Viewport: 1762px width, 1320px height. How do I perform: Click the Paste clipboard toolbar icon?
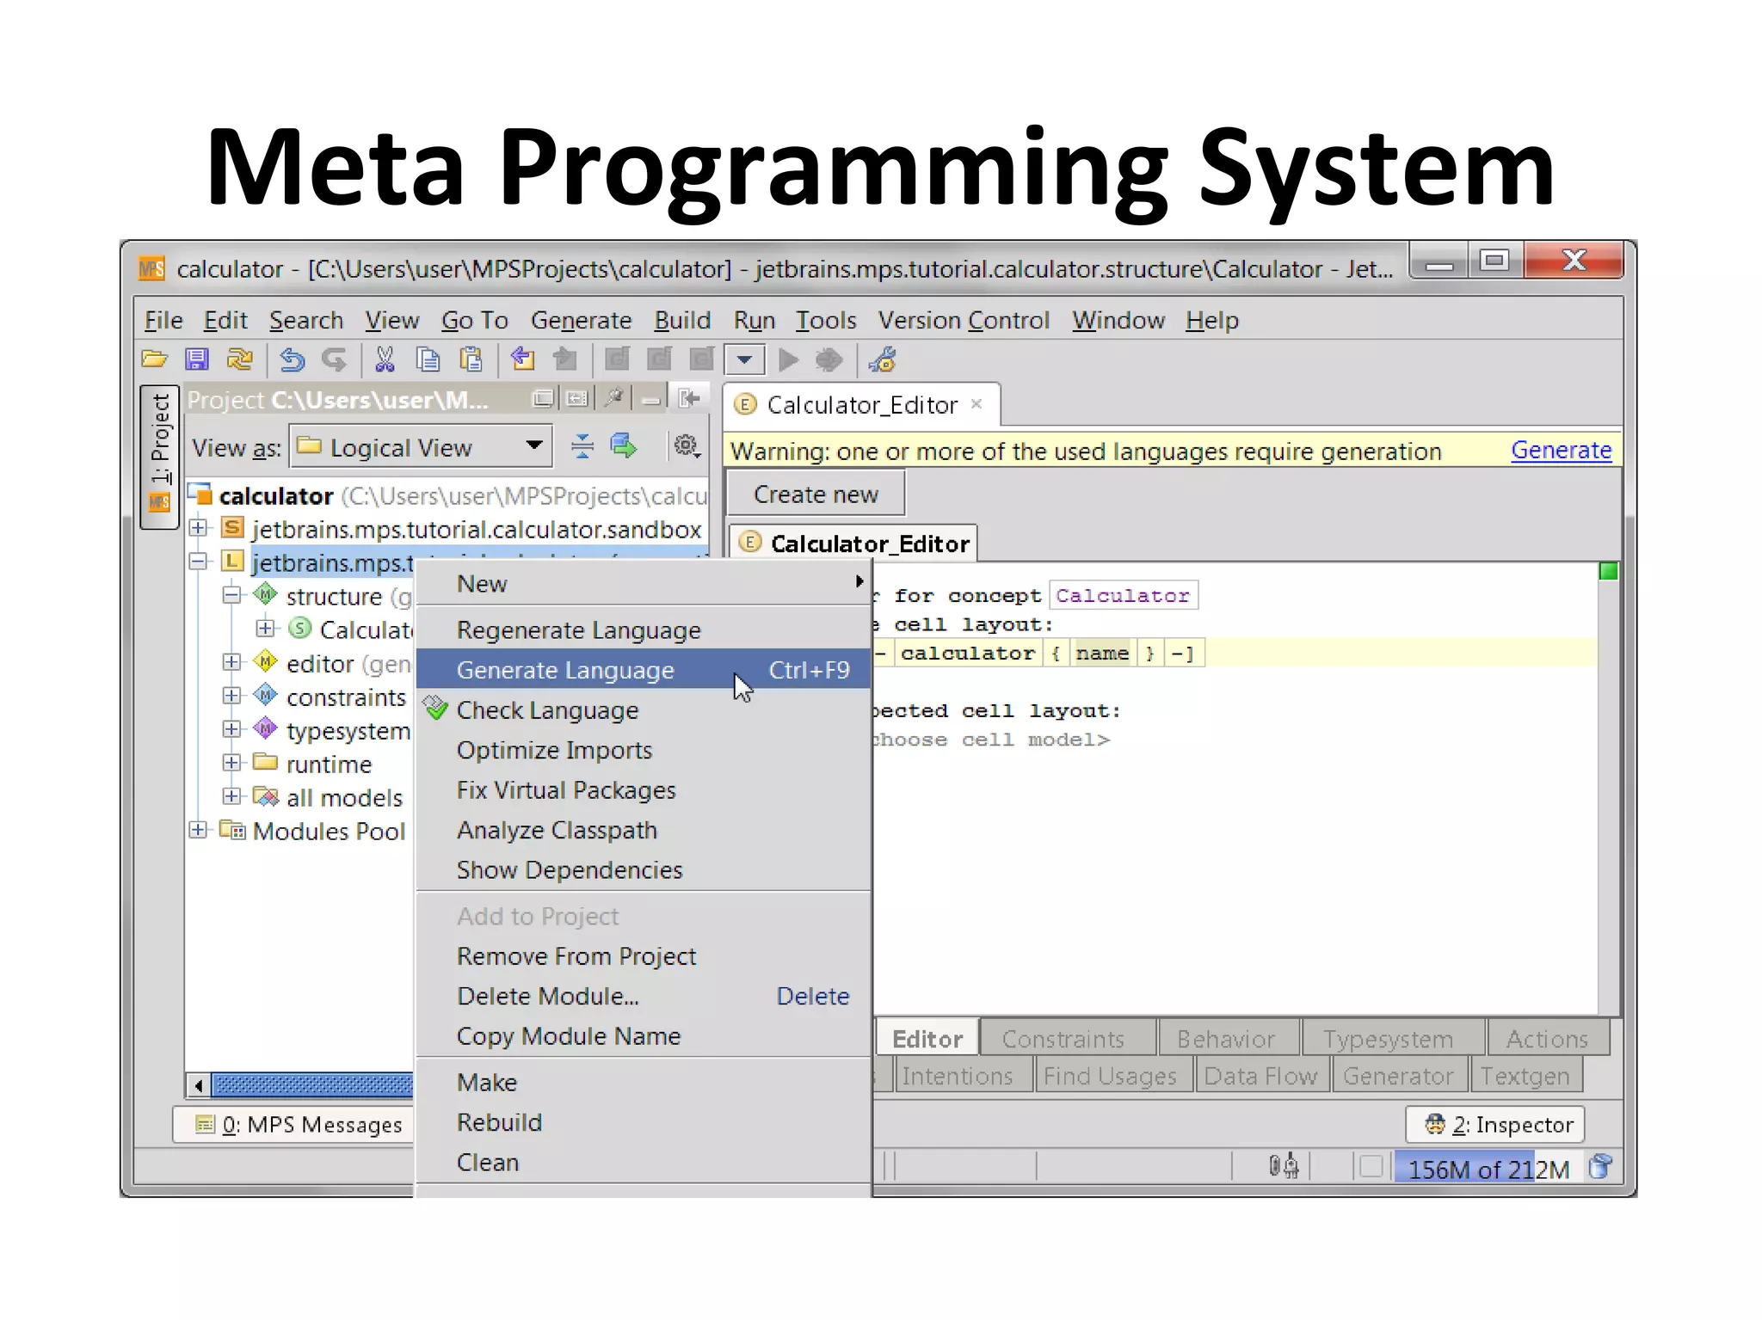click(471, 359)
